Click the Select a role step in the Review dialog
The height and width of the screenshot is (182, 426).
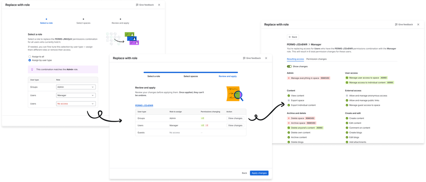point(154,77)
